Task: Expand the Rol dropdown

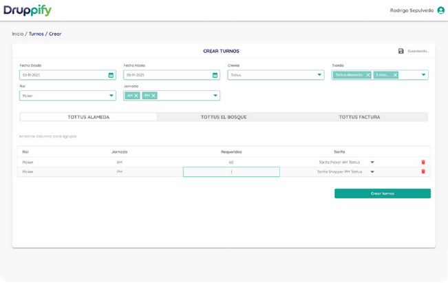Action: coord(111,96)
